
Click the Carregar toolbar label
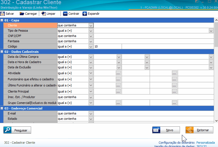pos(31,14)
